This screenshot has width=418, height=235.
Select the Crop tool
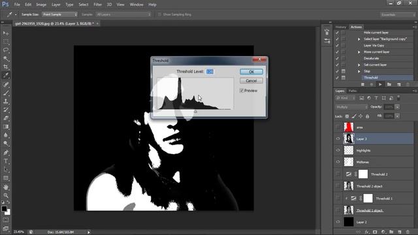pos(6,67)
